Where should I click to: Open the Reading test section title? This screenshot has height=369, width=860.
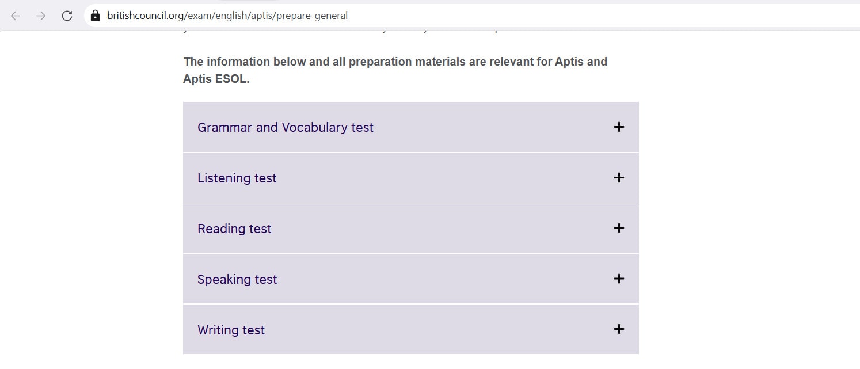234,229
